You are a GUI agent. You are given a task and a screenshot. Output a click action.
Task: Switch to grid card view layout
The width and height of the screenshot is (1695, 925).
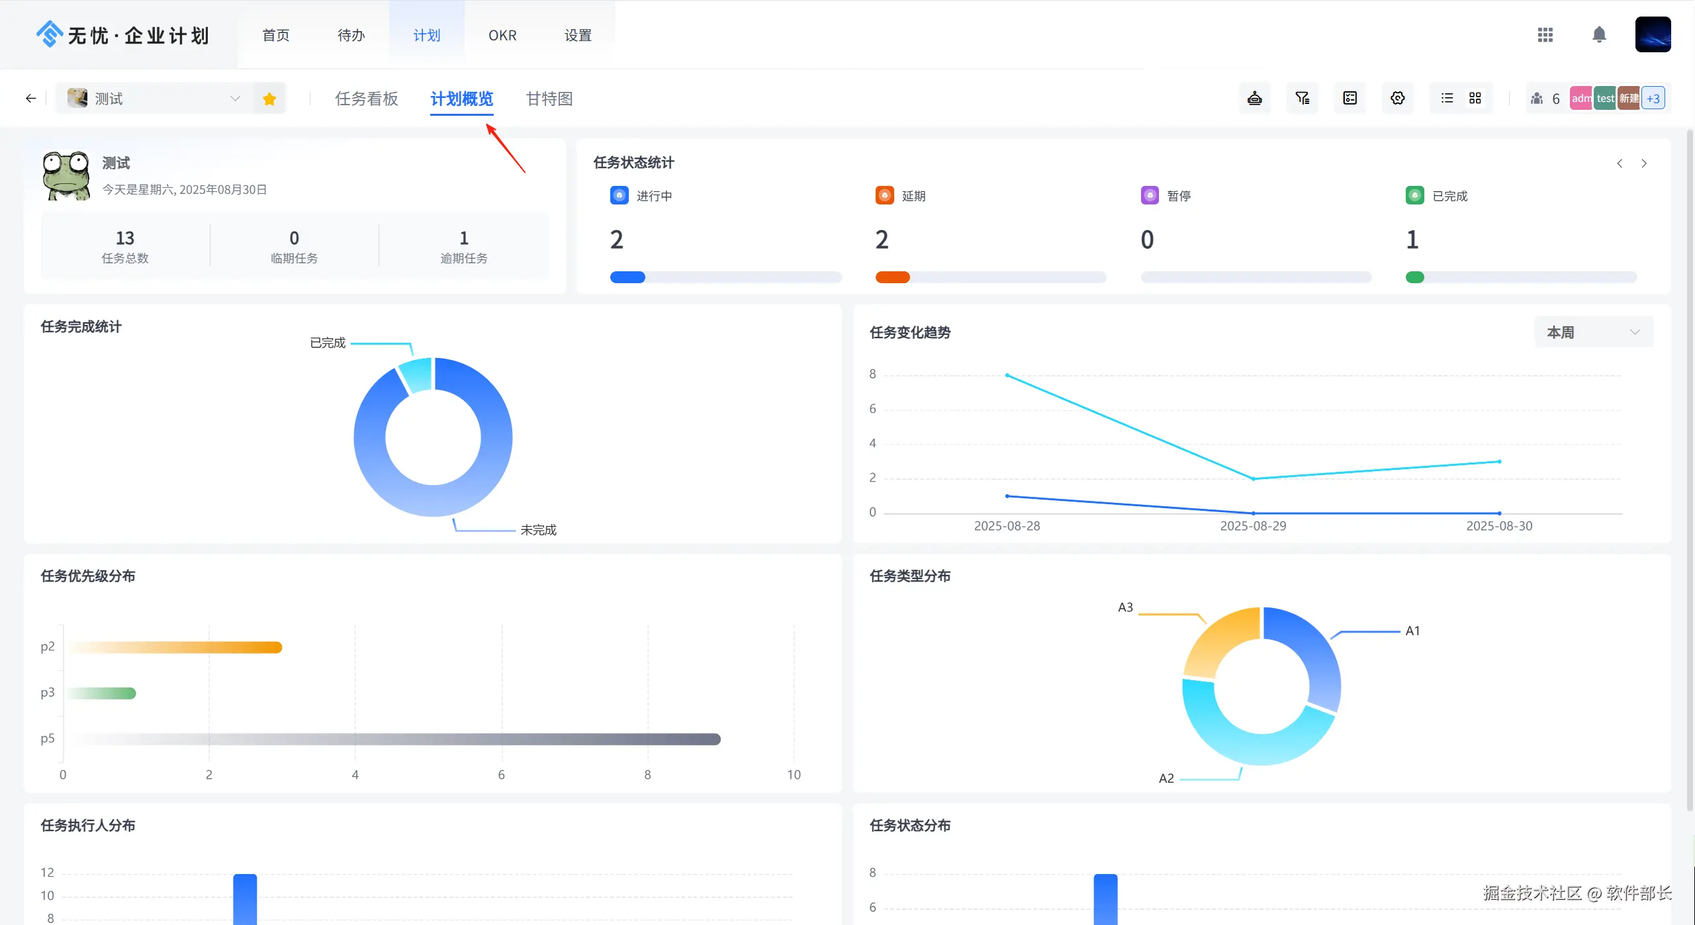(x=1475, y=99)
